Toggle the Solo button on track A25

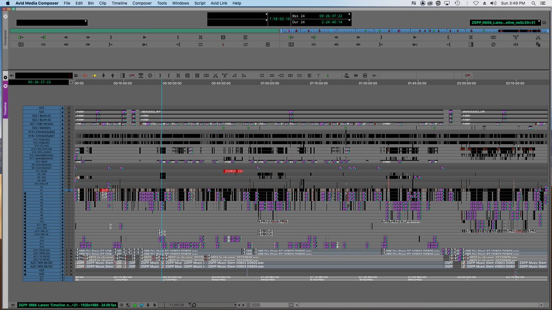(67, 271)
